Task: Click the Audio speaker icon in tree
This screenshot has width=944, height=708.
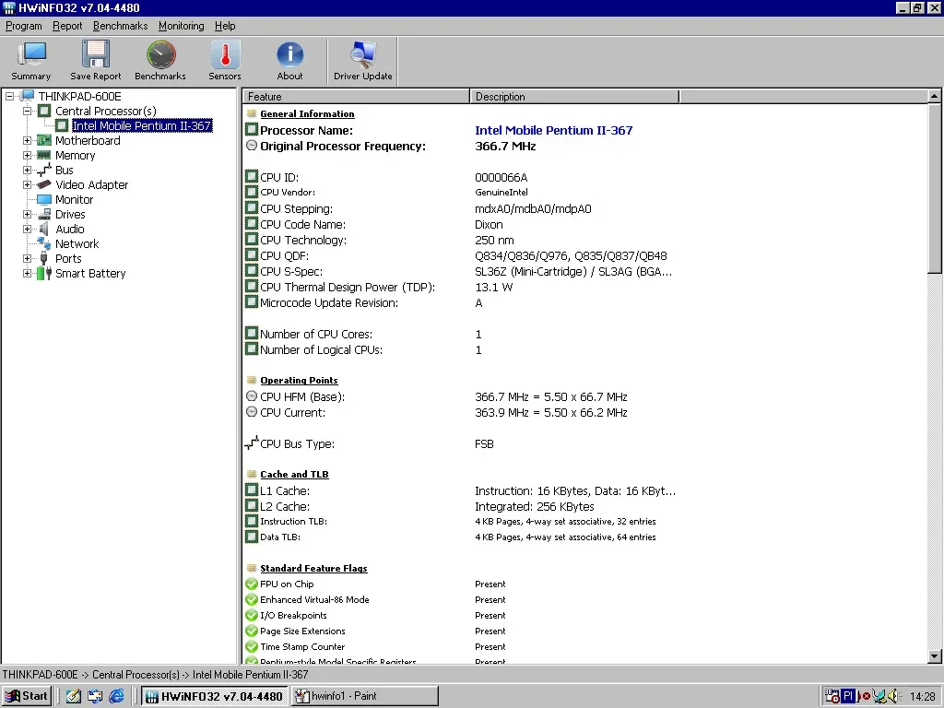Action: 44,229
